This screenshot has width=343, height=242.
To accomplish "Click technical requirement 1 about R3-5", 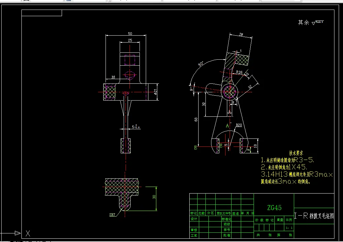I will coord(288,160).
